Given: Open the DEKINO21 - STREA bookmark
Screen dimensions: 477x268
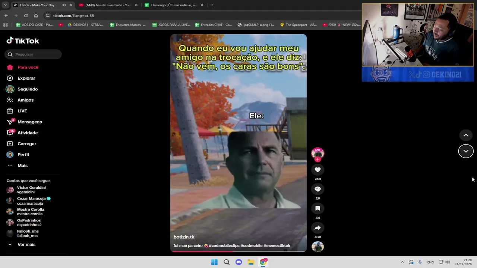Looking at the screenshot, I should (x=85, y=25).
